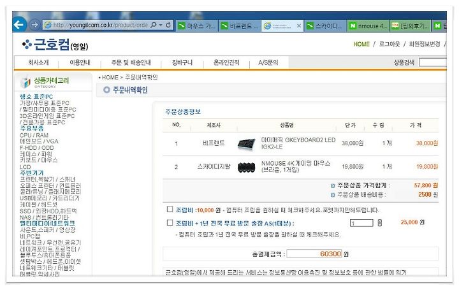Open the 행쇼 표준PC category

pyautogui.click(x=36, y=97)
